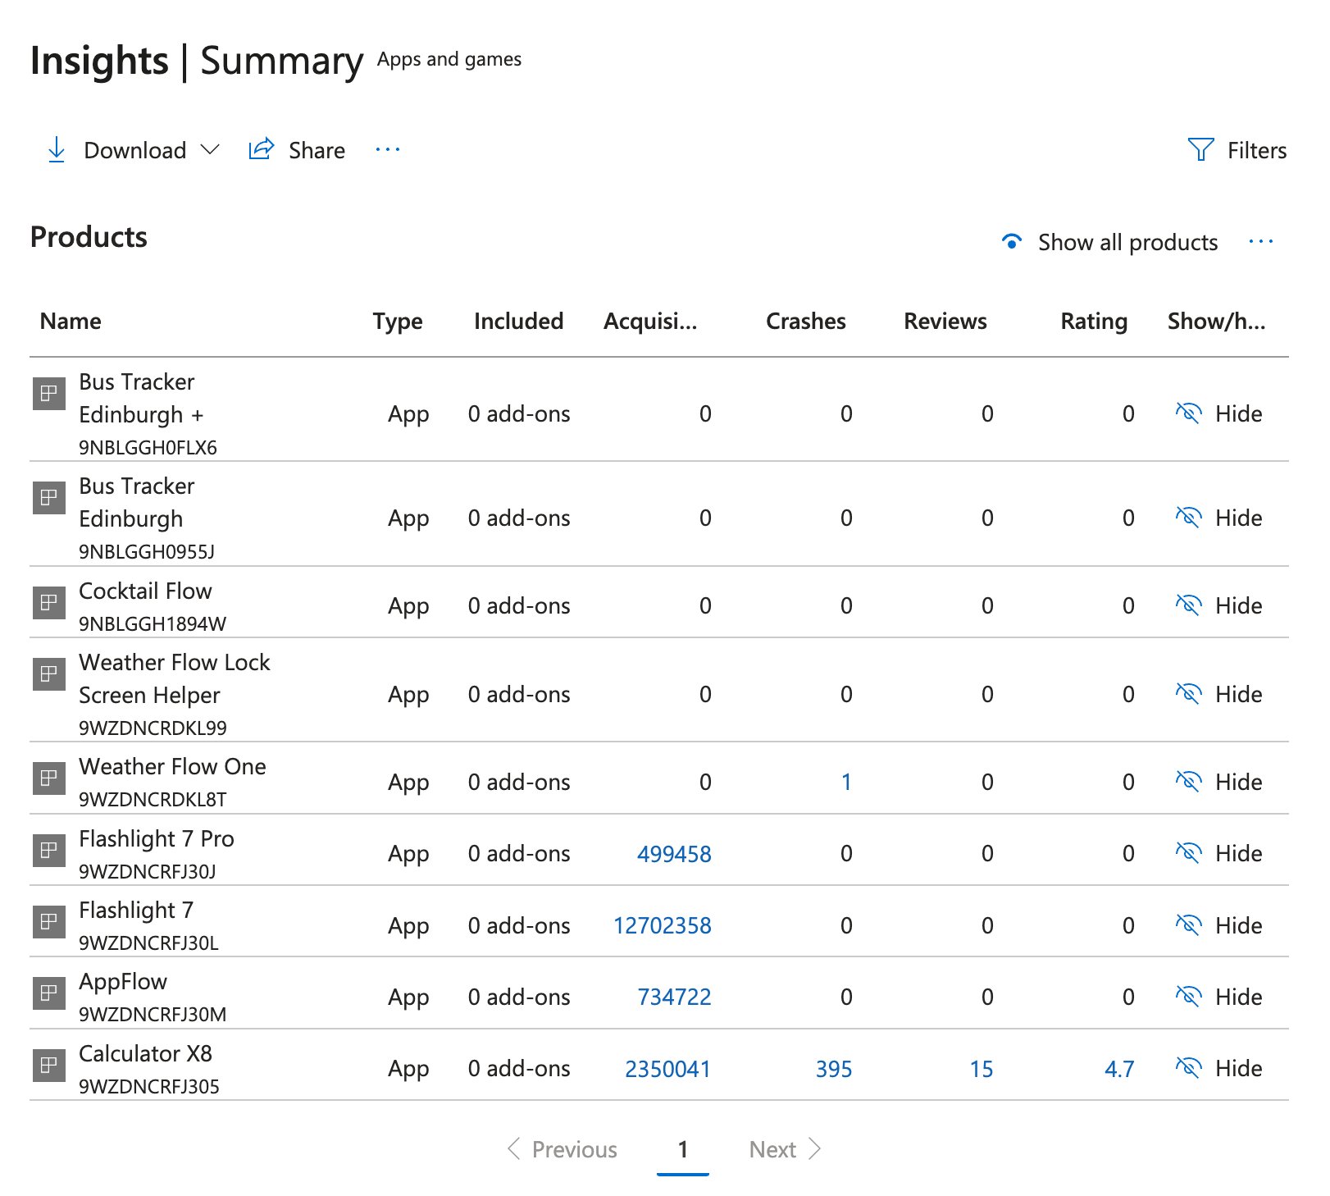This screenshot has width=1330, height=1196.
Task: Sort by the Reviews column header
Action: click(945, 321)
